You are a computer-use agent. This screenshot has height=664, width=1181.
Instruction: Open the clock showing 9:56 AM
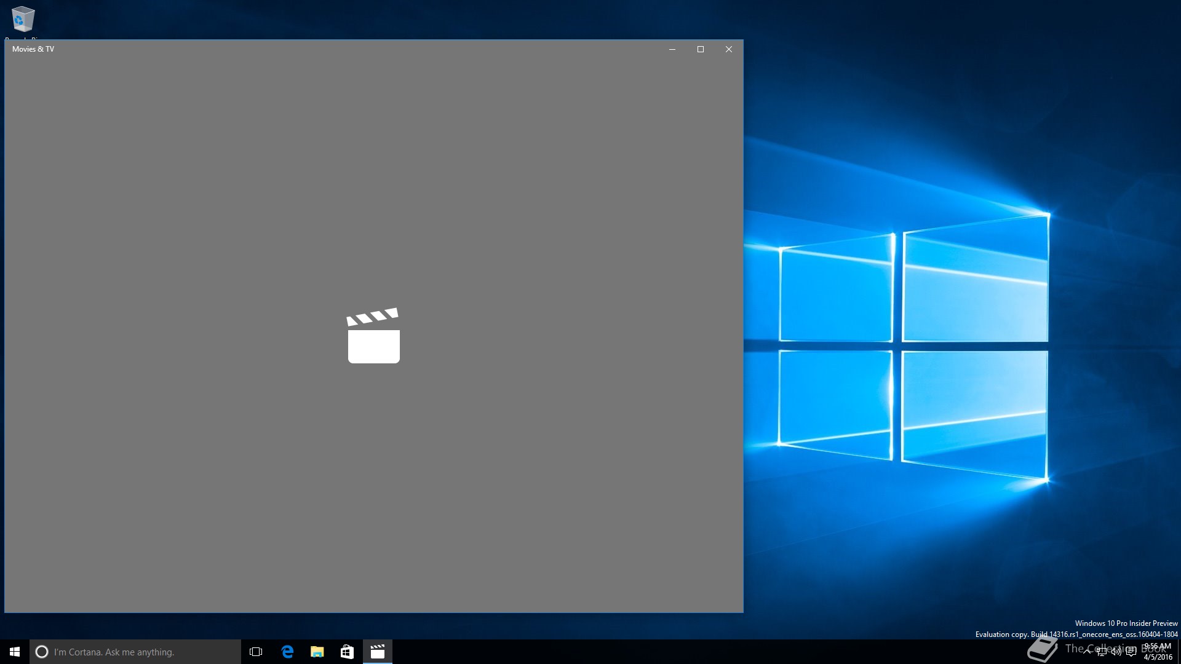pyautogui.click(x=1158, y=652)
